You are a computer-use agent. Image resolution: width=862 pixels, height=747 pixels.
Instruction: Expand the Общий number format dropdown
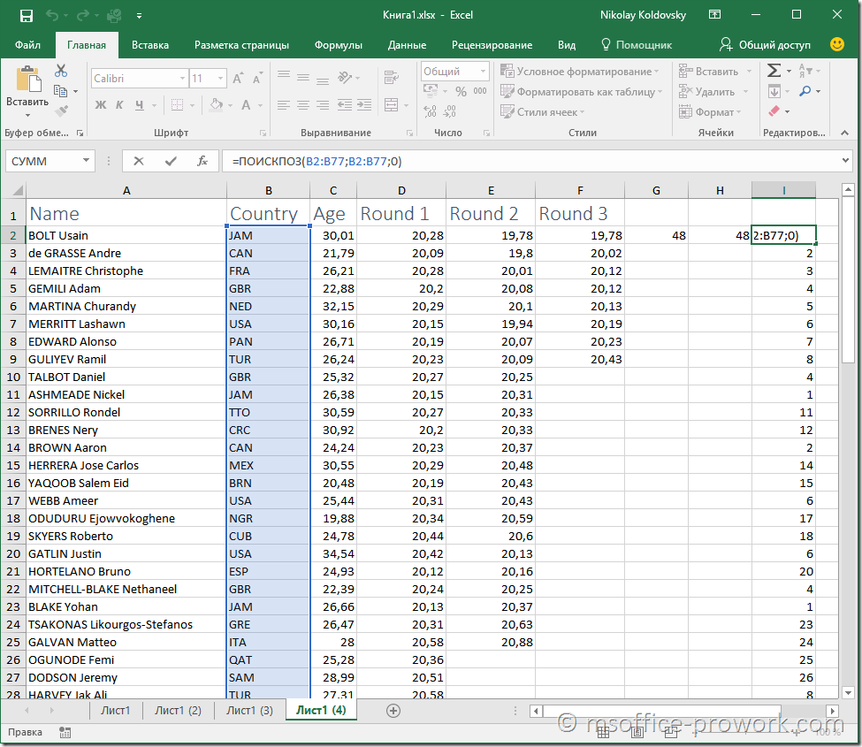tap(483, 71)
